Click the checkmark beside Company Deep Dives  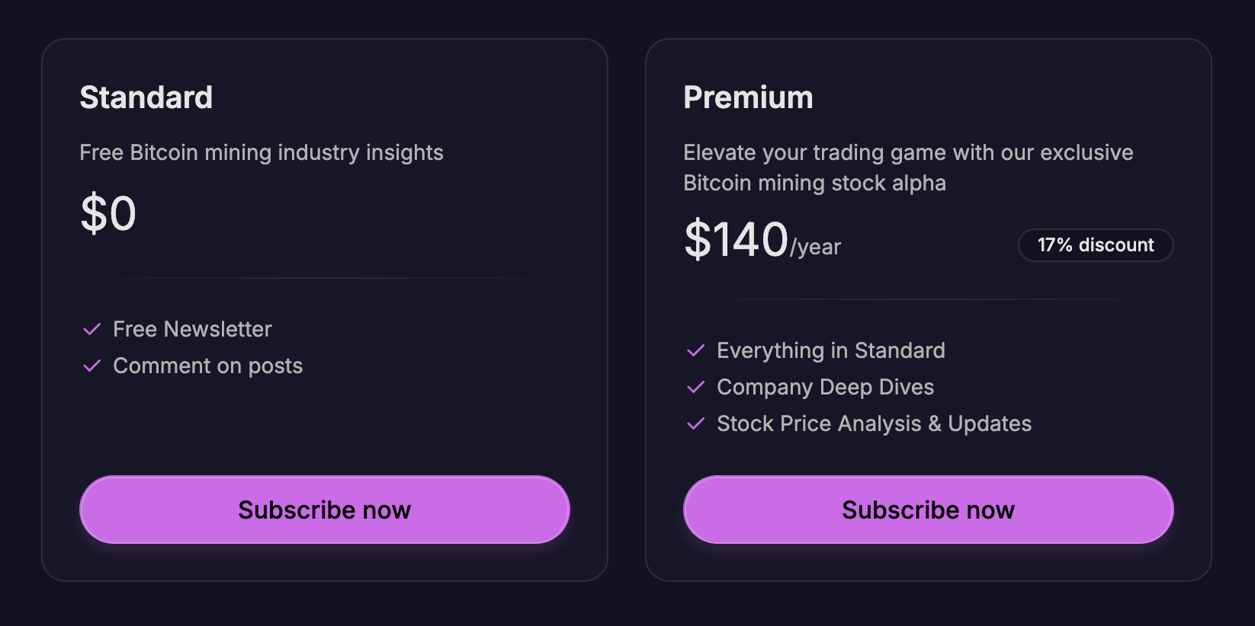tap(696, 387)
